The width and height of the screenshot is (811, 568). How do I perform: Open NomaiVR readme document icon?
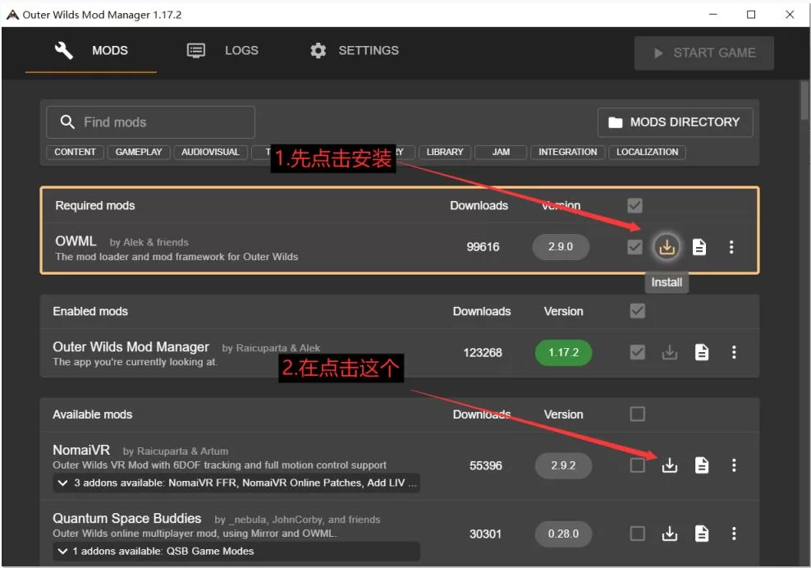click(702, 465)
